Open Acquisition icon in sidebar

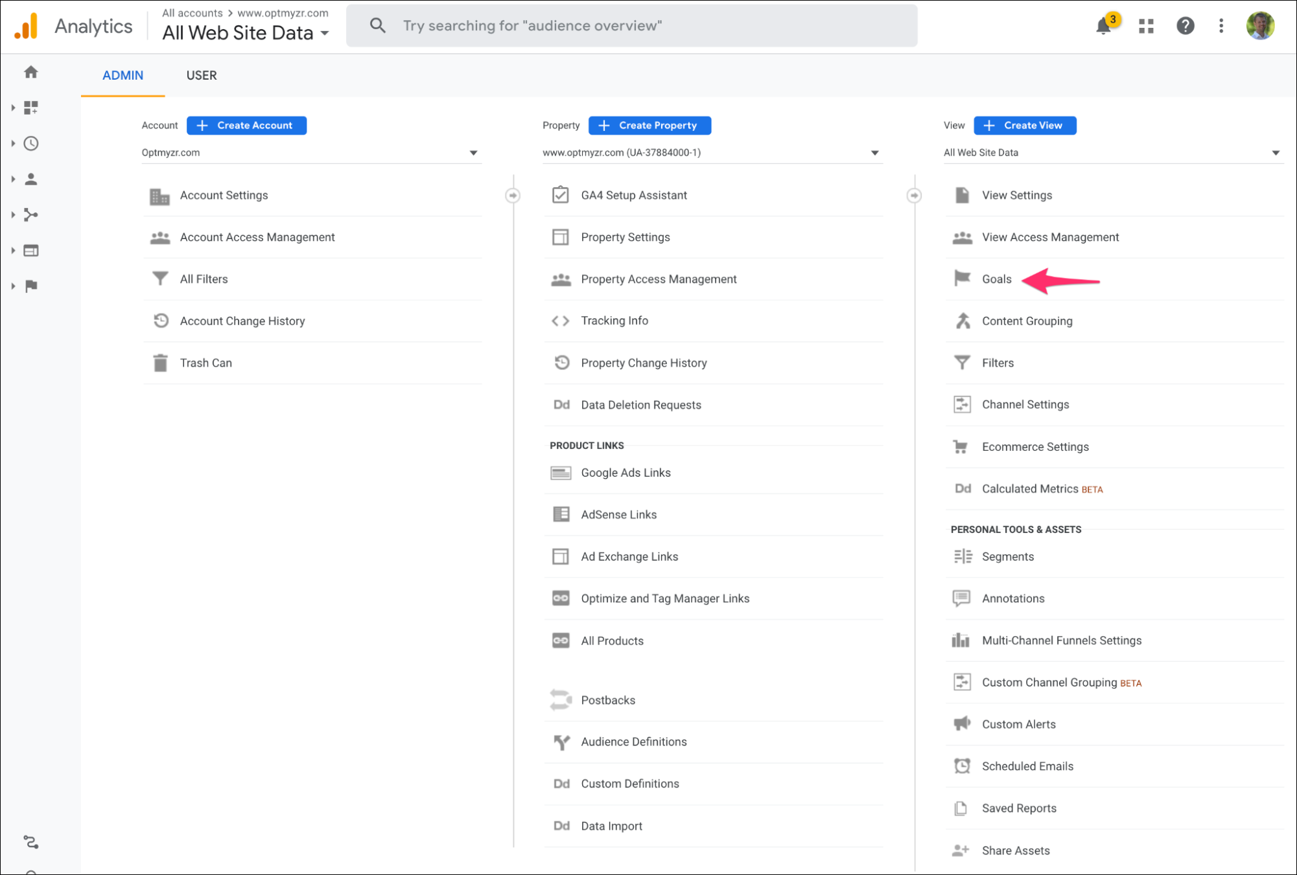point(30,214)
